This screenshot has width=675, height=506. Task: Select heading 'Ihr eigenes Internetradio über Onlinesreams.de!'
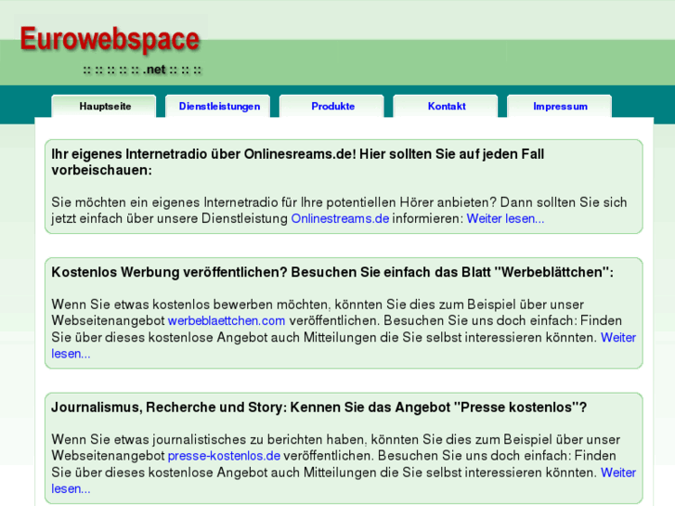tap(203, 154)
